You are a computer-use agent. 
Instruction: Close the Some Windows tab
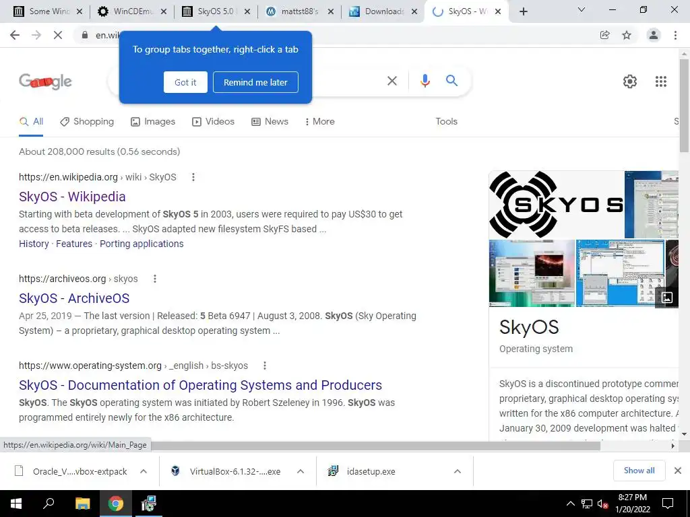pyautogui.click(x=80, y=11)
